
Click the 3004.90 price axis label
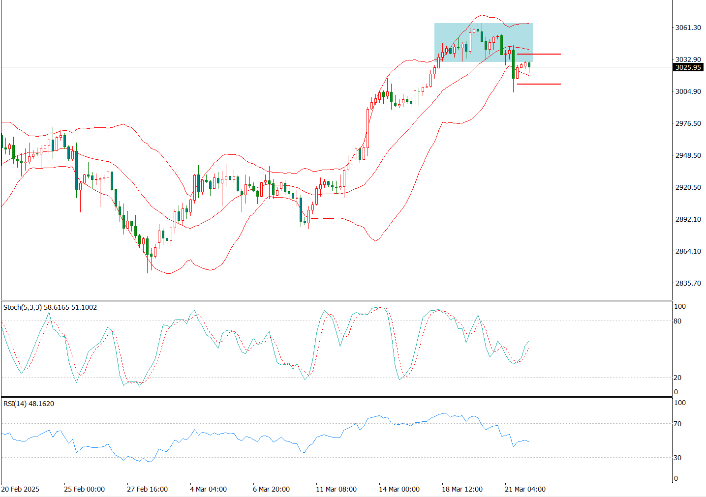click(x=688, y=91)
